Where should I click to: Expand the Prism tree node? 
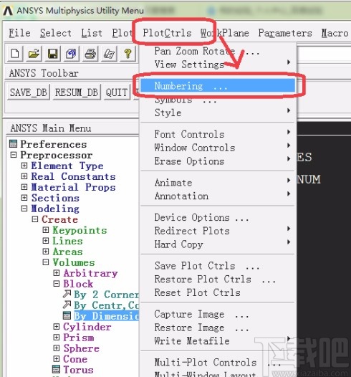[x=56, y=337]
